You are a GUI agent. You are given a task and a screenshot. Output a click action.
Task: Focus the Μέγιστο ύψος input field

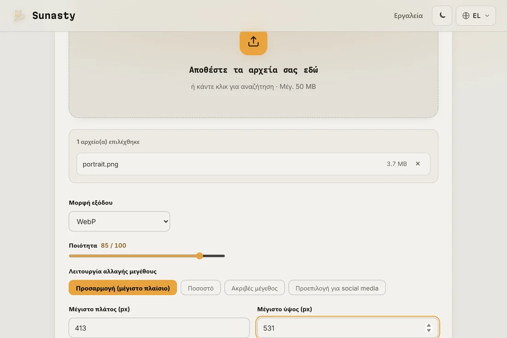point(348,328)
